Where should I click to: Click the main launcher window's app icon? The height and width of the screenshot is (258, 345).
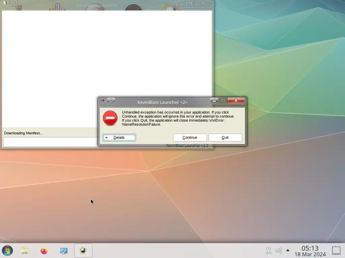tap(5, 3)
